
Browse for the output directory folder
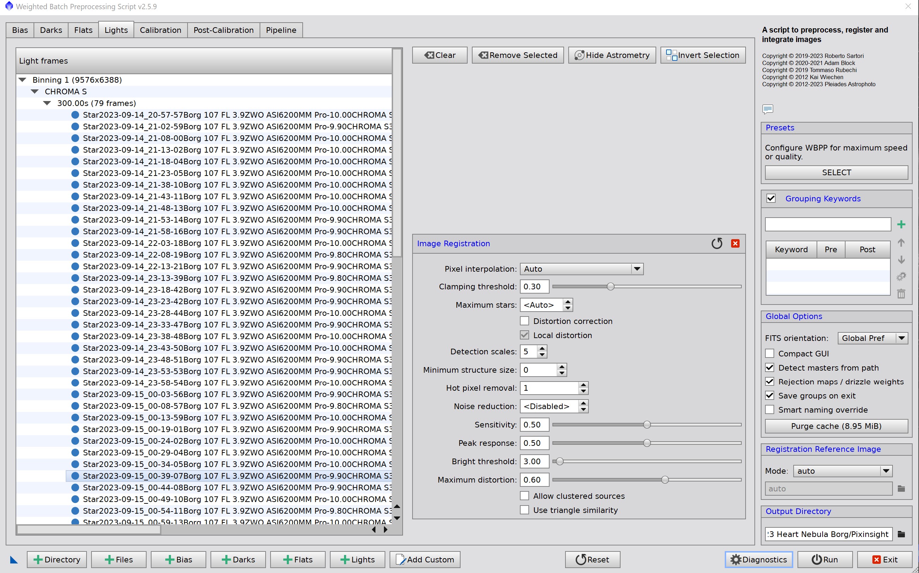click(x=901, y=534)
